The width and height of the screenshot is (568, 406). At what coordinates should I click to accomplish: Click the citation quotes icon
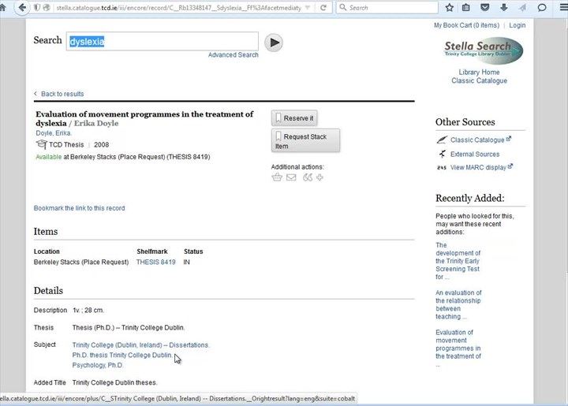coord(307,177)
